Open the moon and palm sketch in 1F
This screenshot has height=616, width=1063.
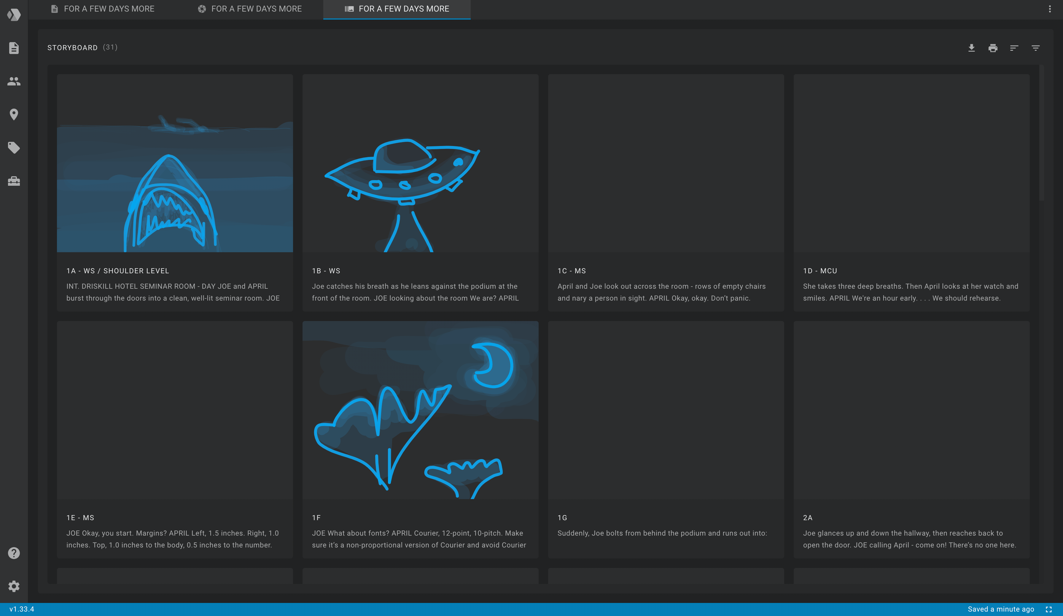(421, 410)
